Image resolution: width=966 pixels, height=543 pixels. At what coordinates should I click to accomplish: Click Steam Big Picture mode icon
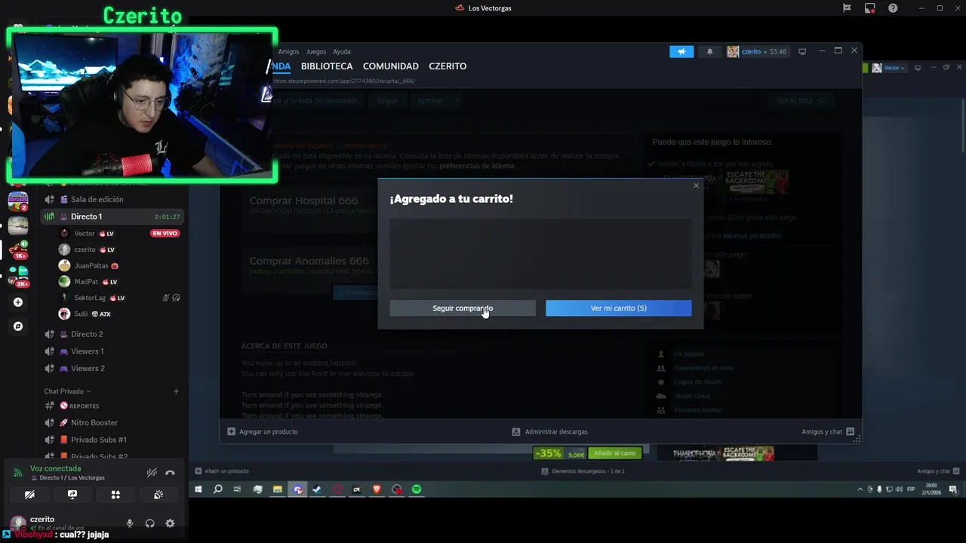[x=802, y=51]
